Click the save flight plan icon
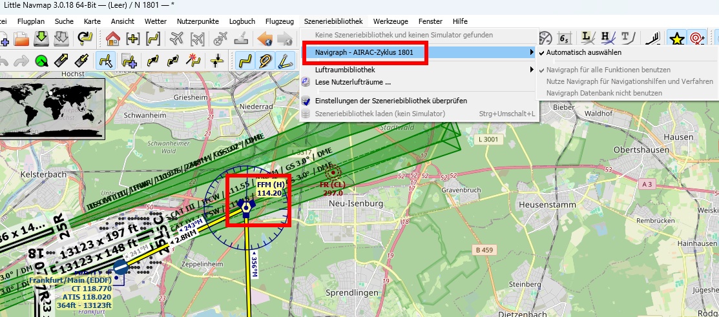Screen dimensions: 719x317 pyautogui.click(x=41, y=39)
